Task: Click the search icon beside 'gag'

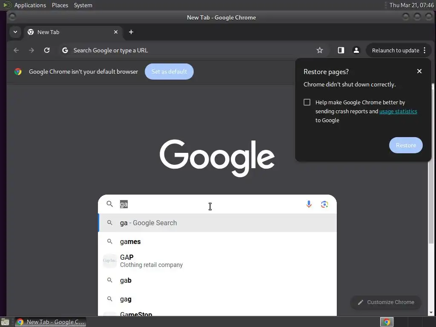Action: click(109, 299)
